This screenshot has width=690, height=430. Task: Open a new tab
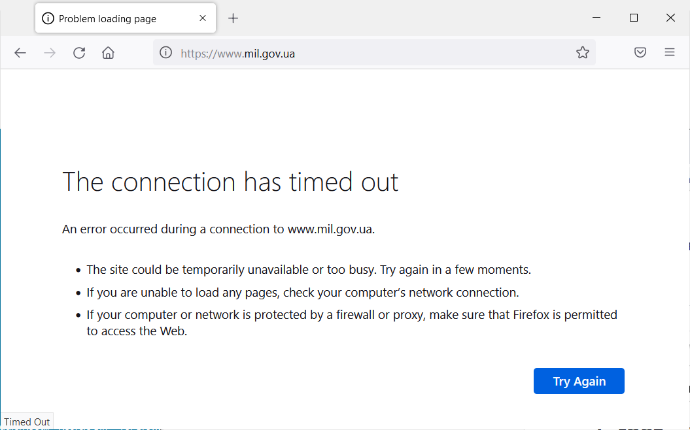[233, 18]
